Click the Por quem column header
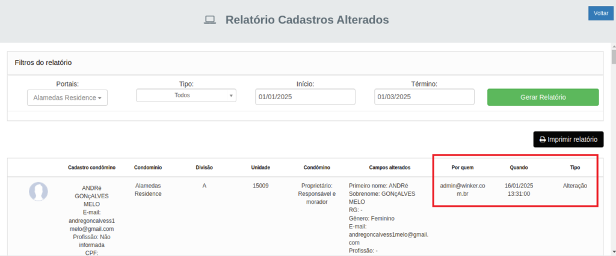 [x=463, y=167]
